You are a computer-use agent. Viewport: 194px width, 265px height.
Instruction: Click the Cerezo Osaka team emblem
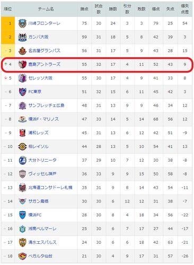point(22,78)
